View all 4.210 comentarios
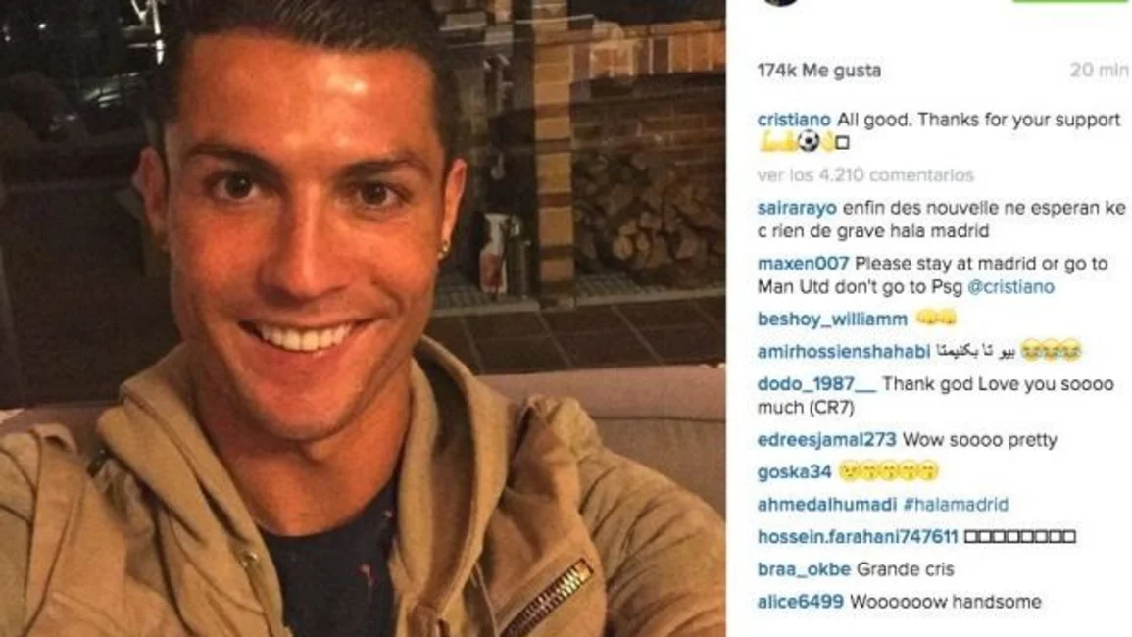This screenshot has height=637, width=1132. pyautogui.click(x=864, y=175)
